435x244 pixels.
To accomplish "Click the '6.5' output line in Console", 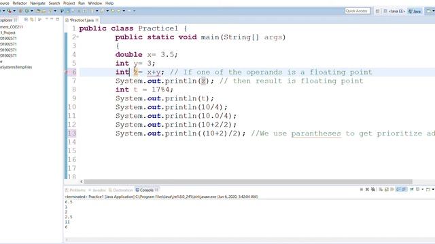I will coord(69,202).
